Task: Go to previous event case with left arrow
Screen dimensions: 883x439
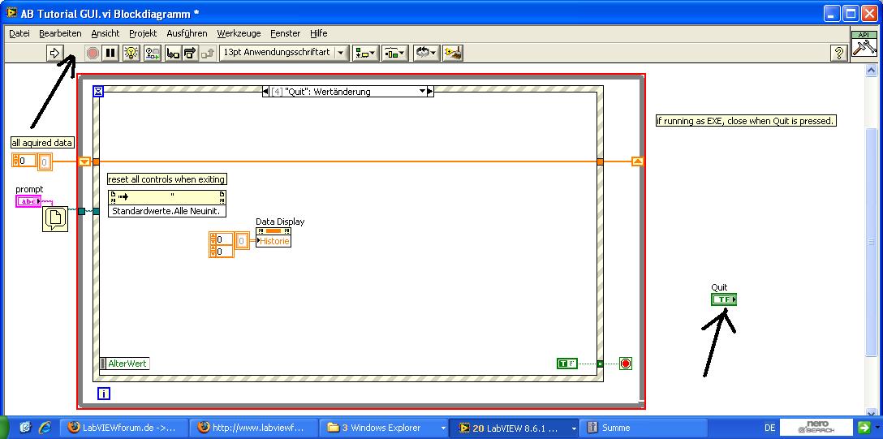Action: pos(266,91)
